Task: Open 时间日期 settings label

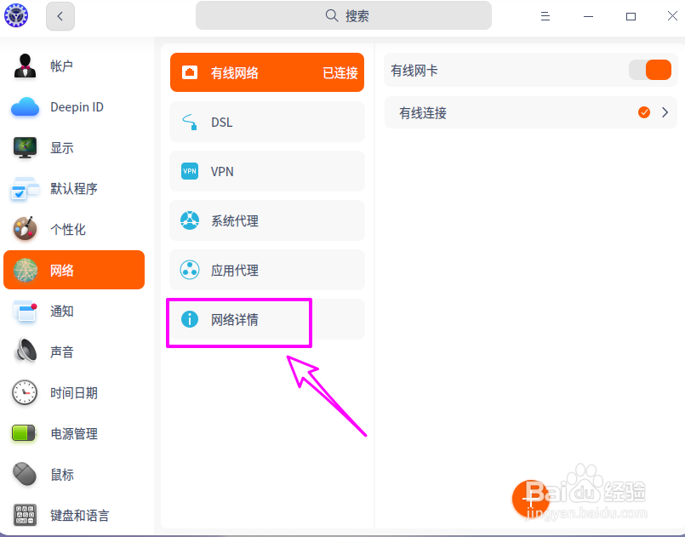Action: pos(74,393)
